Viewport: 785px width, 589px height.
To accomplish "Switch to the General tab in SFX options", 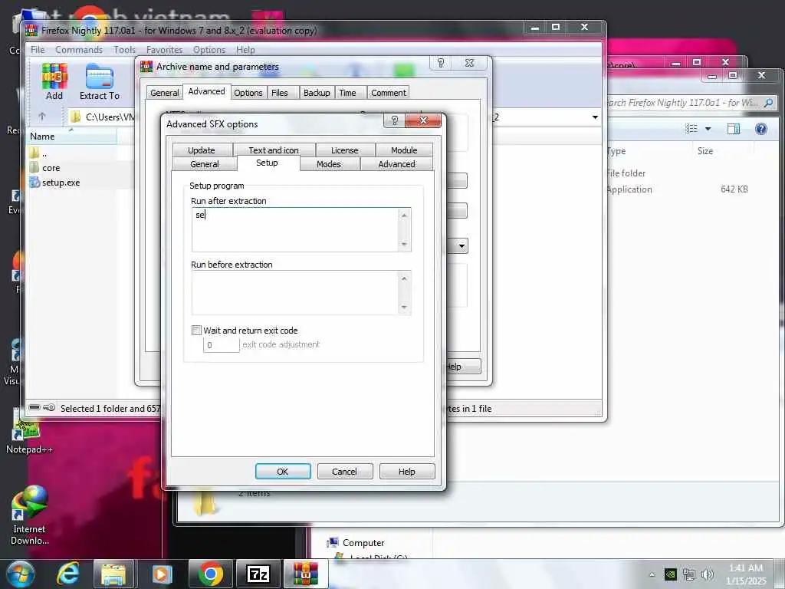I will coord(204,164).
